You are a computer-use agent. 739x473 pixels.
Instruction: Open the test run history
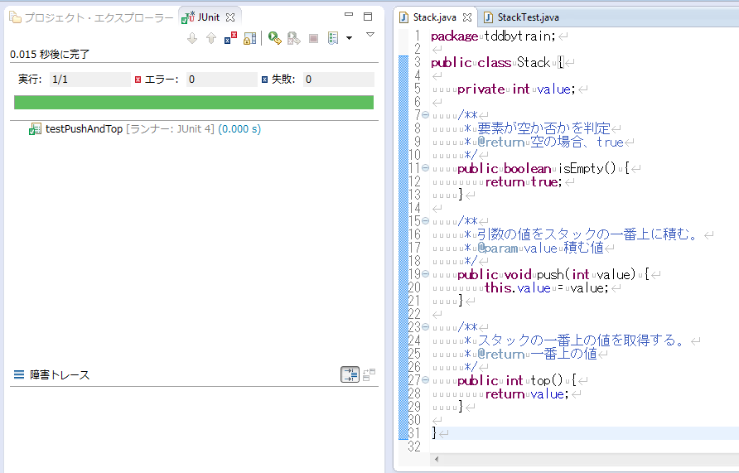tap(333, 38)
